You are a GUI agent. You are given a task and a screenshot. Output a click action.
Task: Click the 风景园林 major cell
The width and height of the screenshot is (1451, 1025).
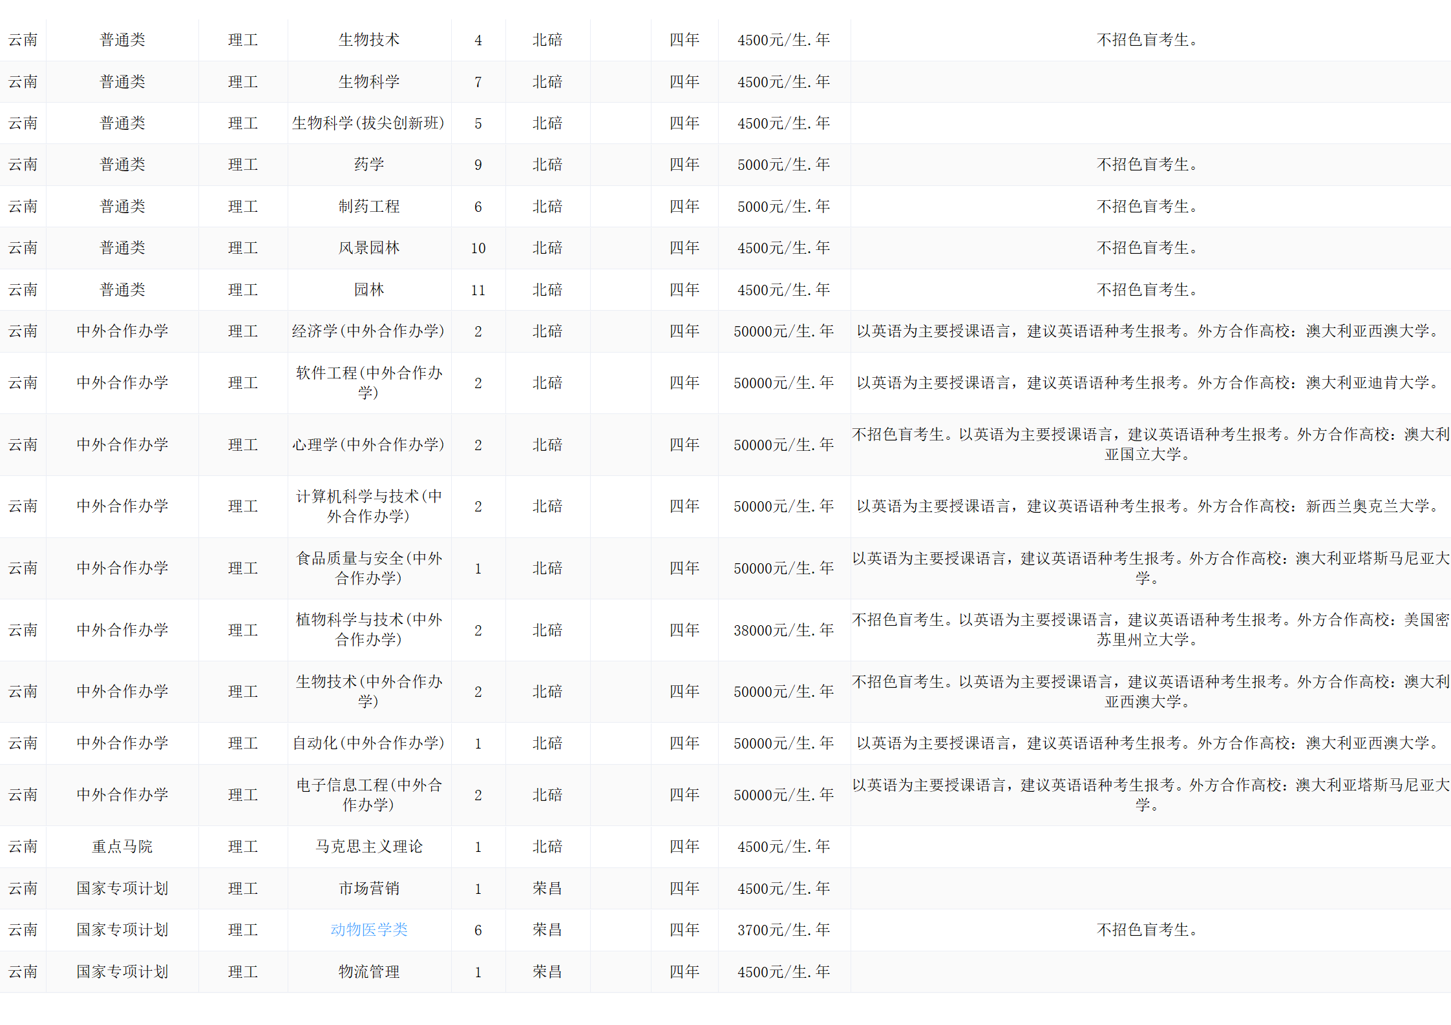(x=369, y=248)
